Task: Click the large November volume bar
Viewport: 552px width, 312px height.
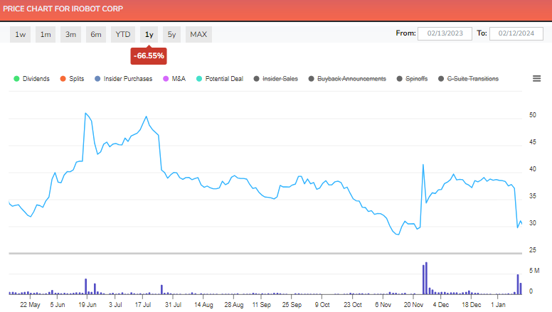Action: (426, 279)
